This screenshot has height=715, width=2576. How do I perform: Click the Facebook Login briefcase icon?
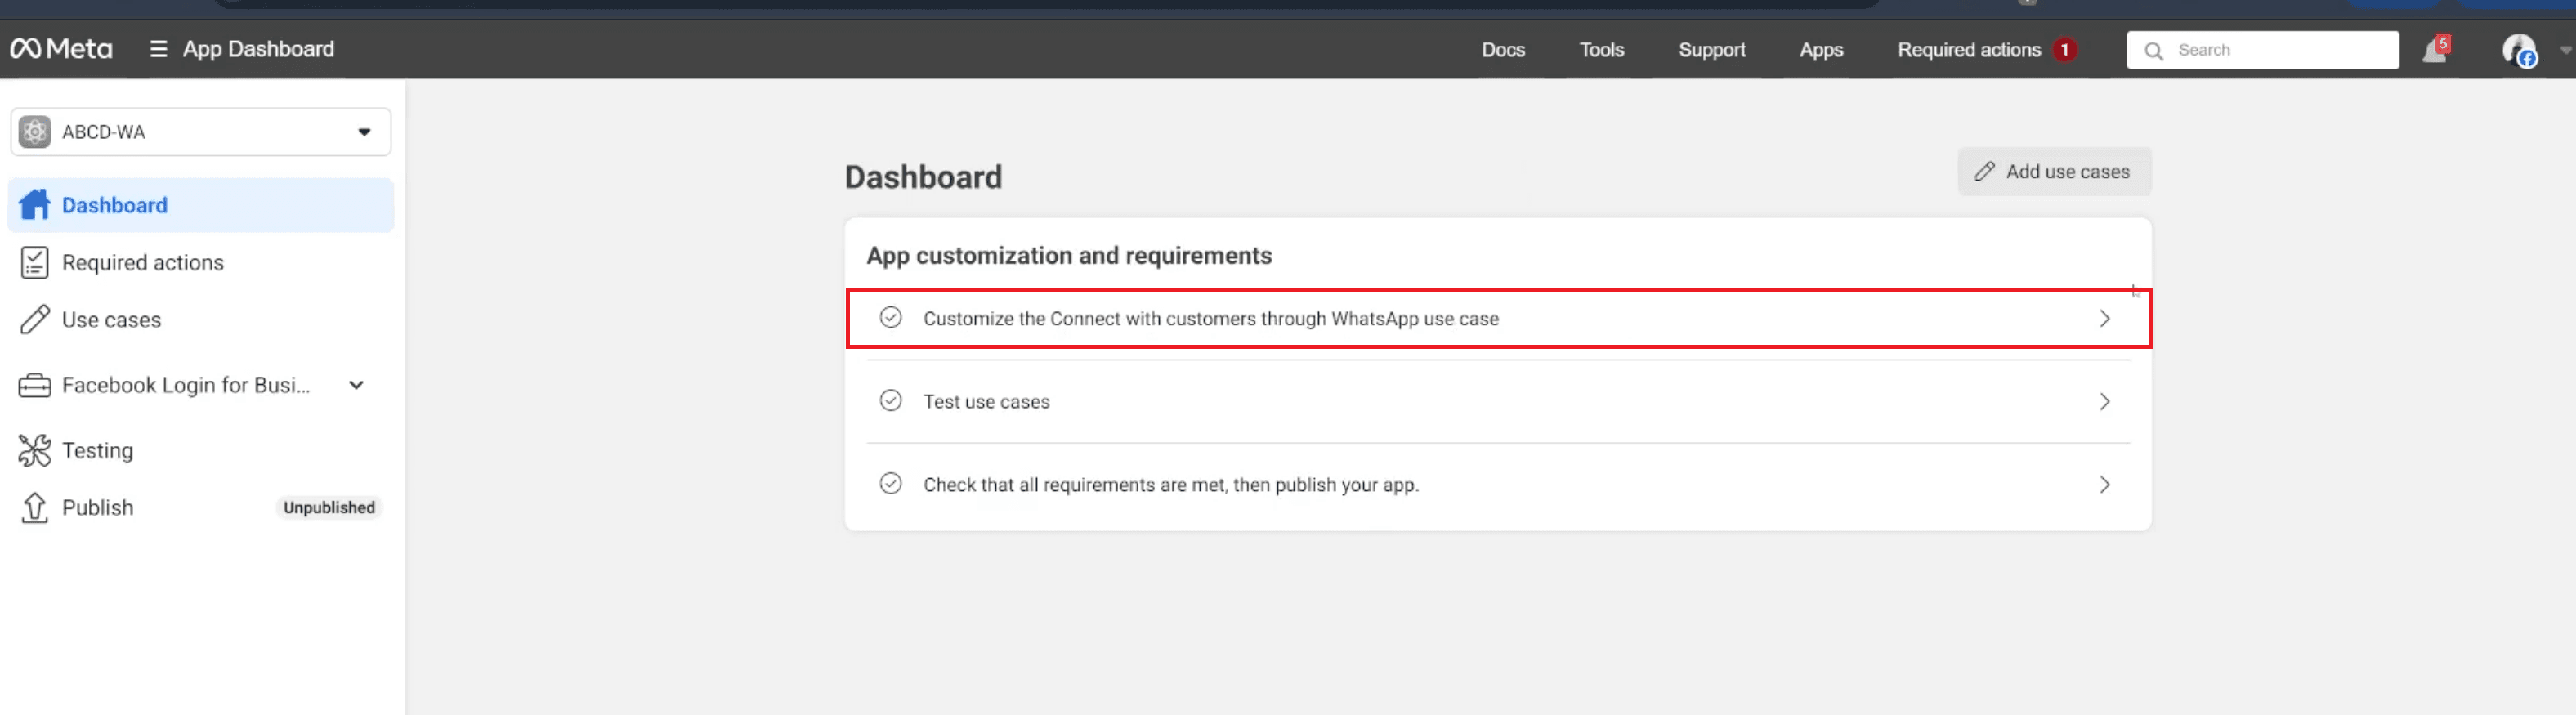[35, 385]
